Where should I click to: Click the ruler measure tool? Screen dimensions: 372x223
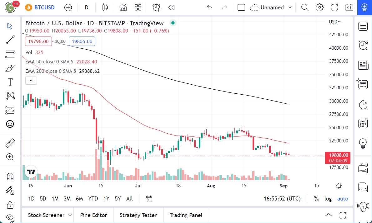point(10,143)
